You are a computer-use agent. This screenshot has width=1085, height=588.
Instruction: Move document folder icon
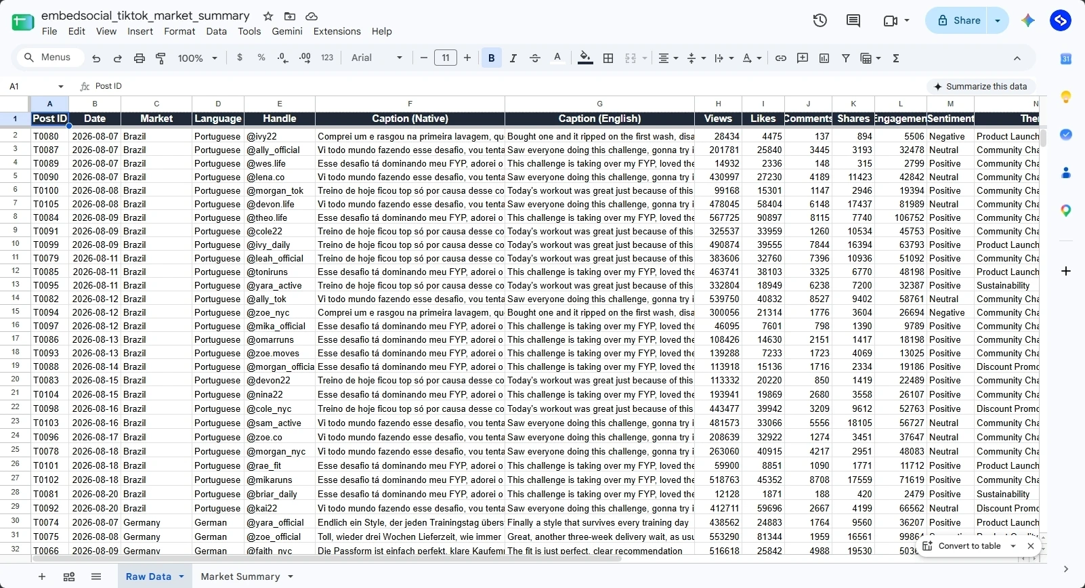pyautogui.click(x=290, y=16)
